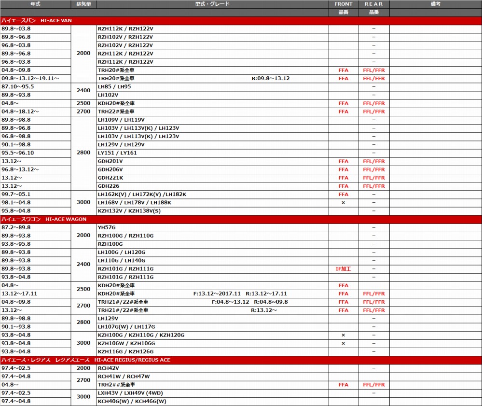Click the LH85 / LH95 model cell
The image size is (482, 406).
212,87
